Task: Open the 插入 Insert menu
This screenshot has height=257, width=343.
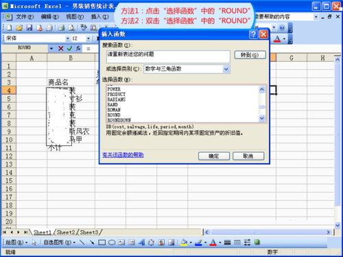Action: pyautogui.click(x=99, y=17)
